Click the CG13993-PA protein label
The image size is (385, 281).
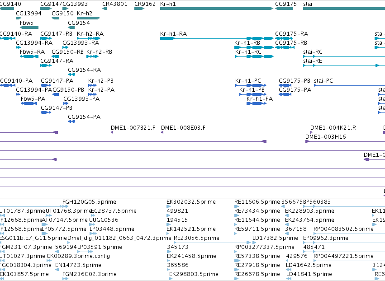(x=81, y=99)
